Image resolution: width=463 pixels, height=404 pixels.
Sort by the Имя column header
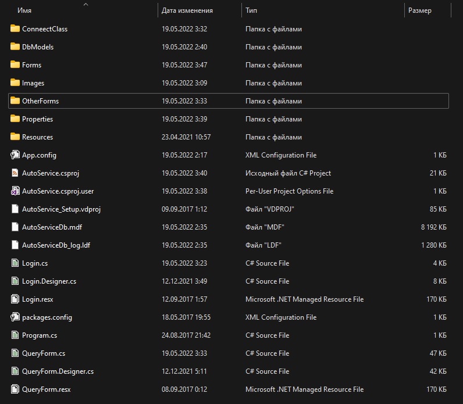click(x=24, y=10)
